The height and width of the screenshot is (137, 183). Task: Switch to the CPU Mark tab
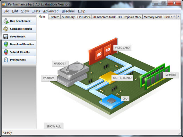coord(84,17)
